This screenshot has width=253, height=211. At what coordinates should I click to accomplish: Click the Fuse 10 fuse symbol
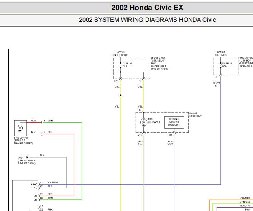pyautogui.click(x=120, y=66)
